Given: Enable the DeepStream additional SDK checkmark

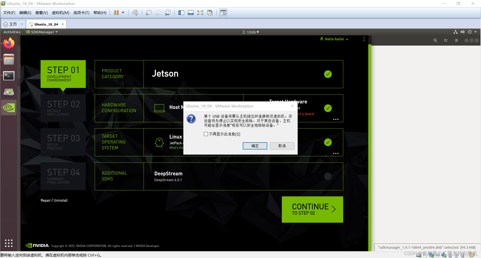Looking at the screenshot, I should pyautogui.click(x=328, y=176).
